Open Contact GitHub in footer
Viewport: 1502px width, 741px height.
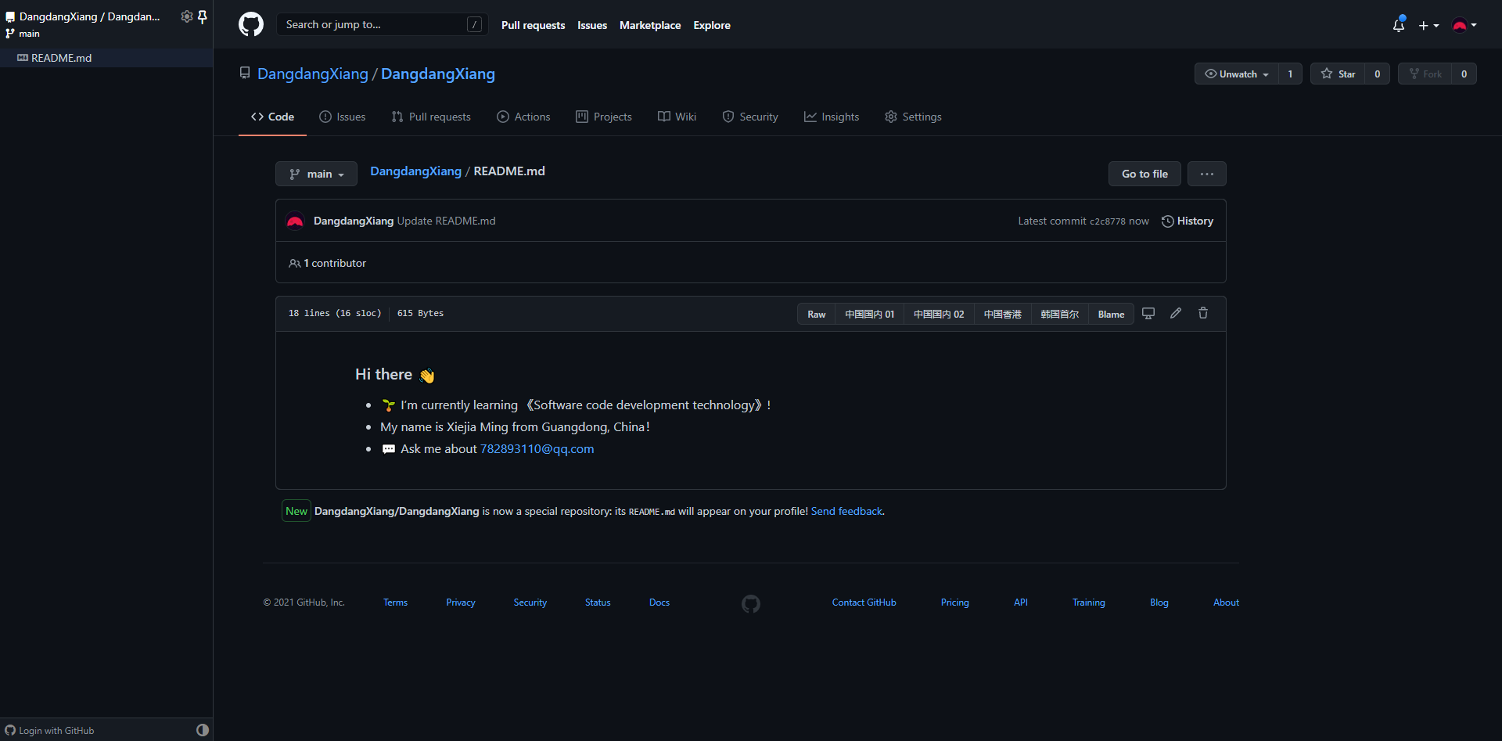pyautogui.click(x=864, y=603)
